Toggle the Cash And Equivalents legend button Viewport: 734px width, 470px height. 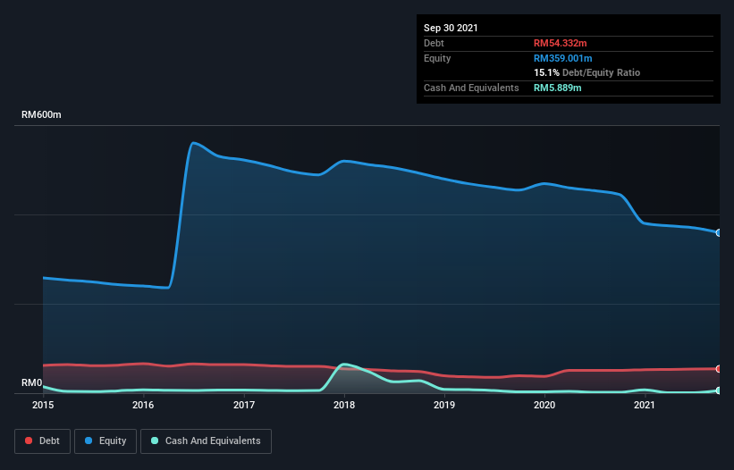click(206, 441)
